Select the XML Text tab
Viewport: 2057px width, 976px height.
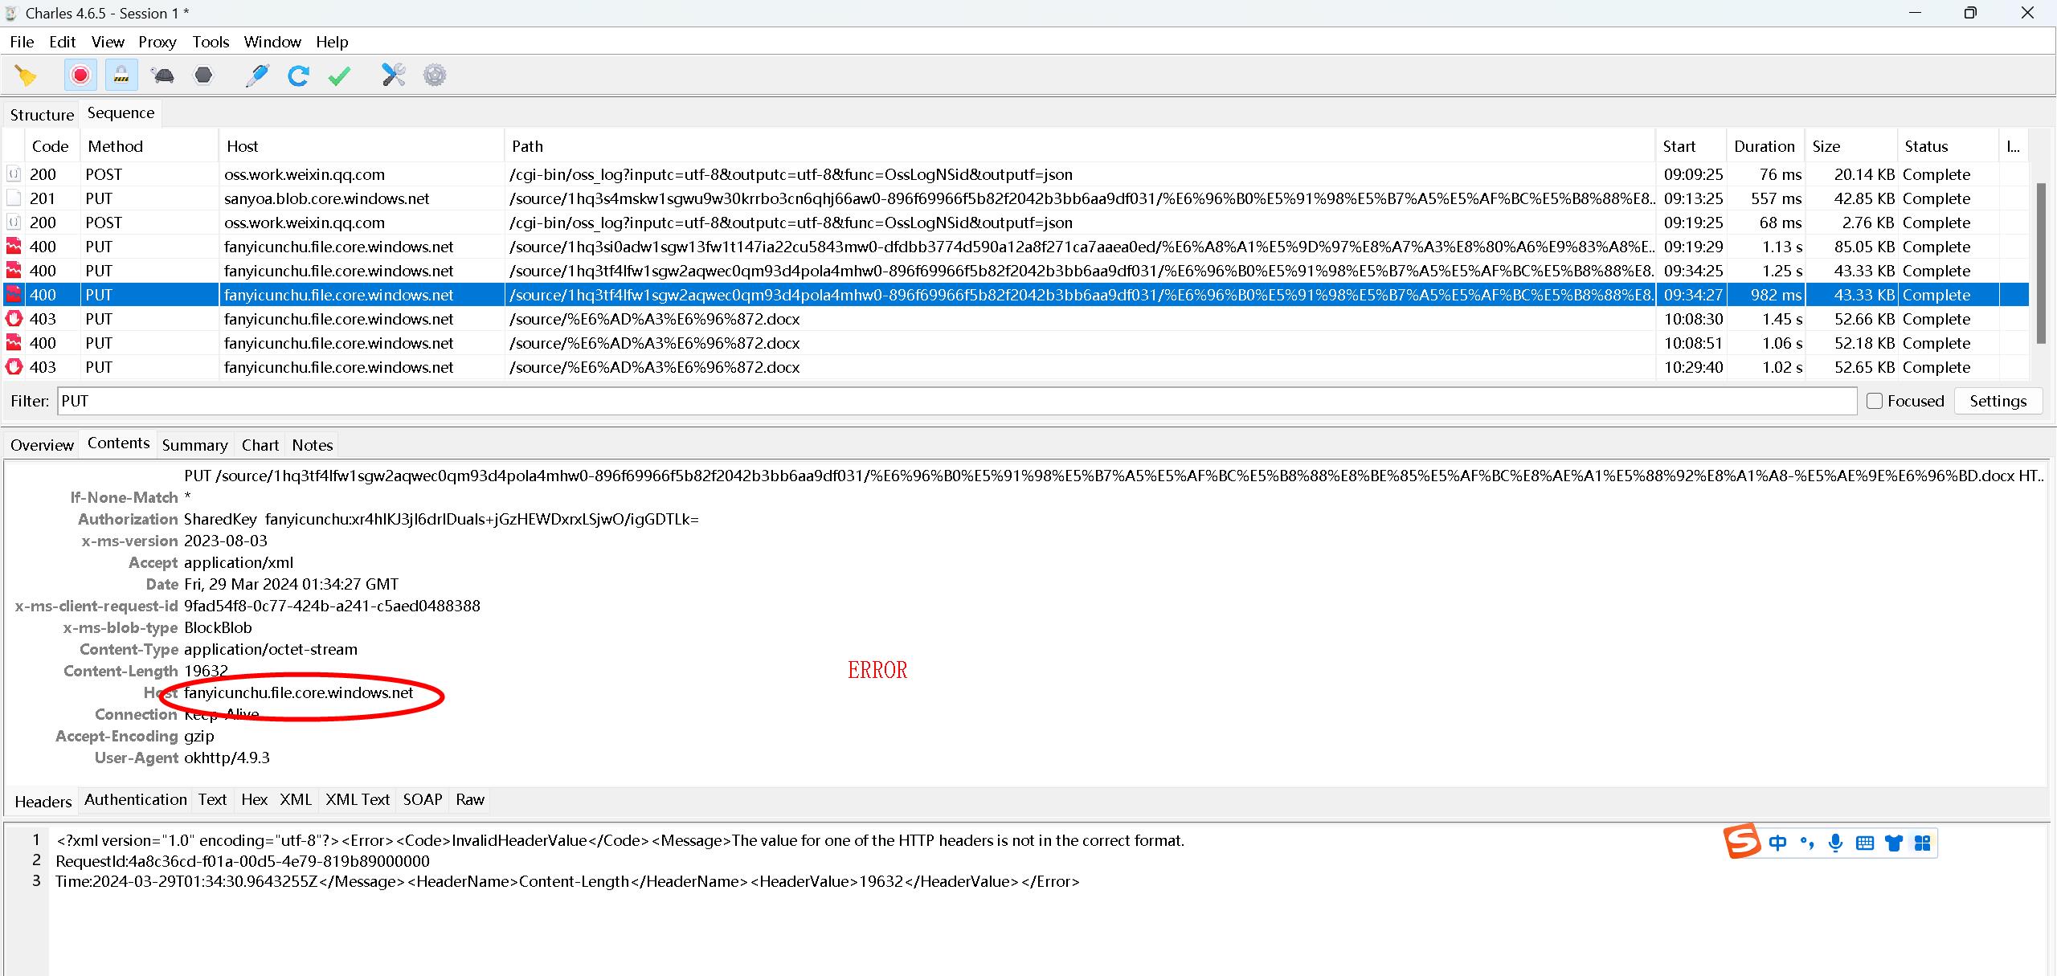click(x=358, y=799)
